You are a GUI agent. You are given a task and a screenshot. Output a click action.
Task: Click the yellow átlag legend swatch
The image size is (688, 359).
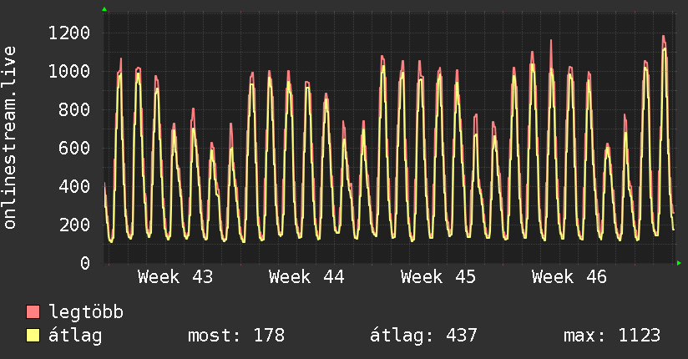(33, 336)
